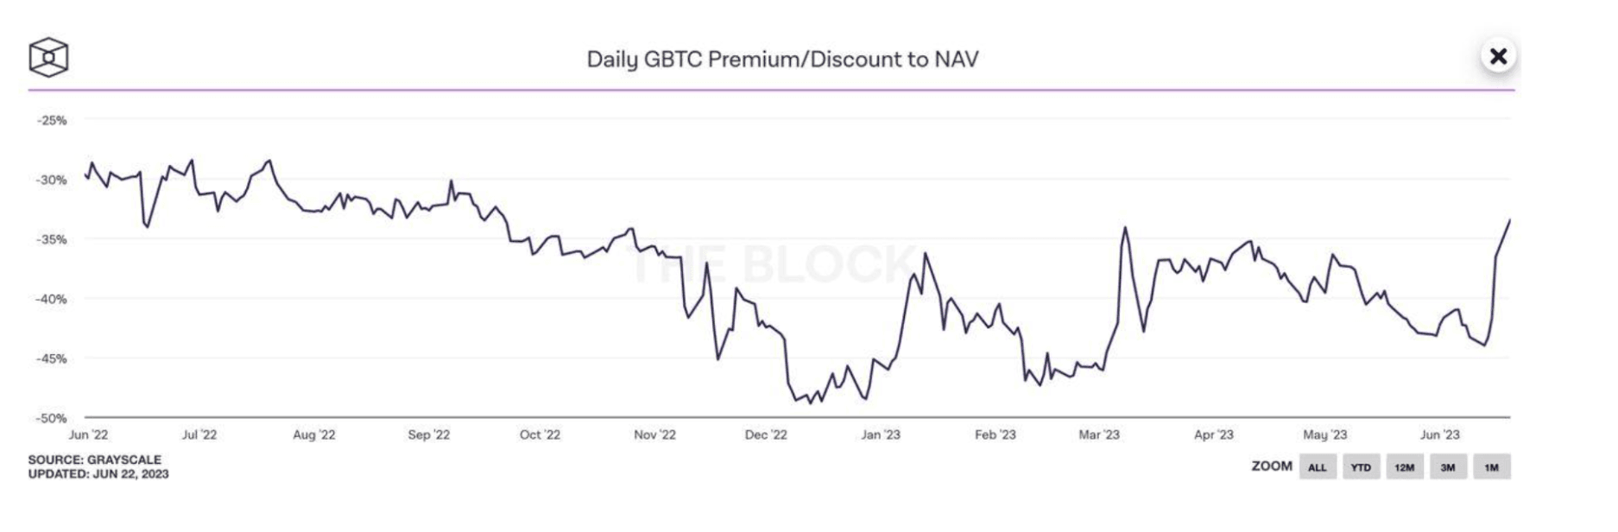
Task: Click the -25% y-axis label
Action: [52, 120]
